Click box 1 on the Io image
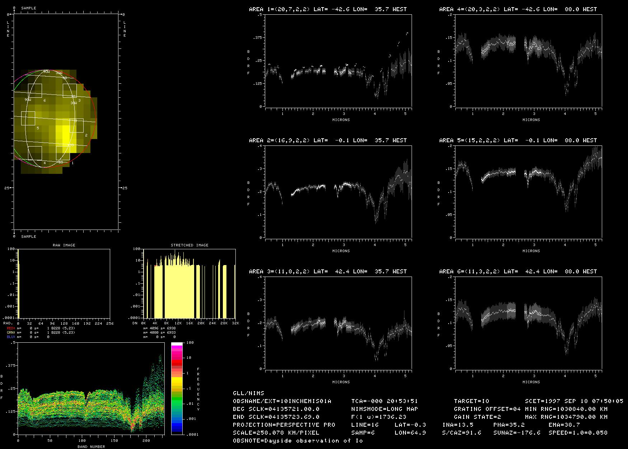 click(63, 153)
